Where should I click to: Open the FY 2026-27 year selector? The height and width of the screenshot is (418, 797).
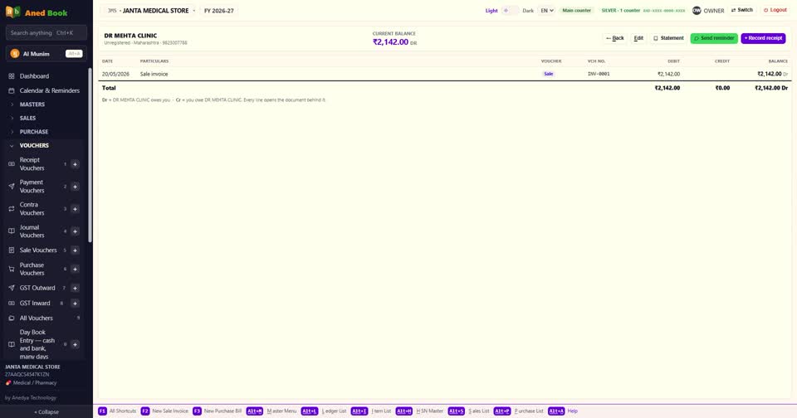(219, 11)
